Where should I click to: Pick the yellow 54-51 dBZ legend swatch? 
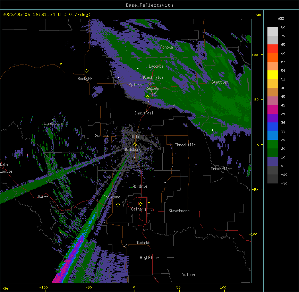click(x=273, y=75)
